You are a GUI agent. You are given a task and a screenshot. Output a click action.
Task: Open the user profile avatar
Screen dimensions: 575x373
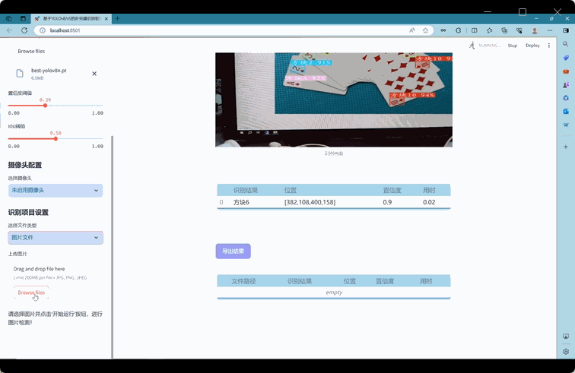[x=535, y=30]
